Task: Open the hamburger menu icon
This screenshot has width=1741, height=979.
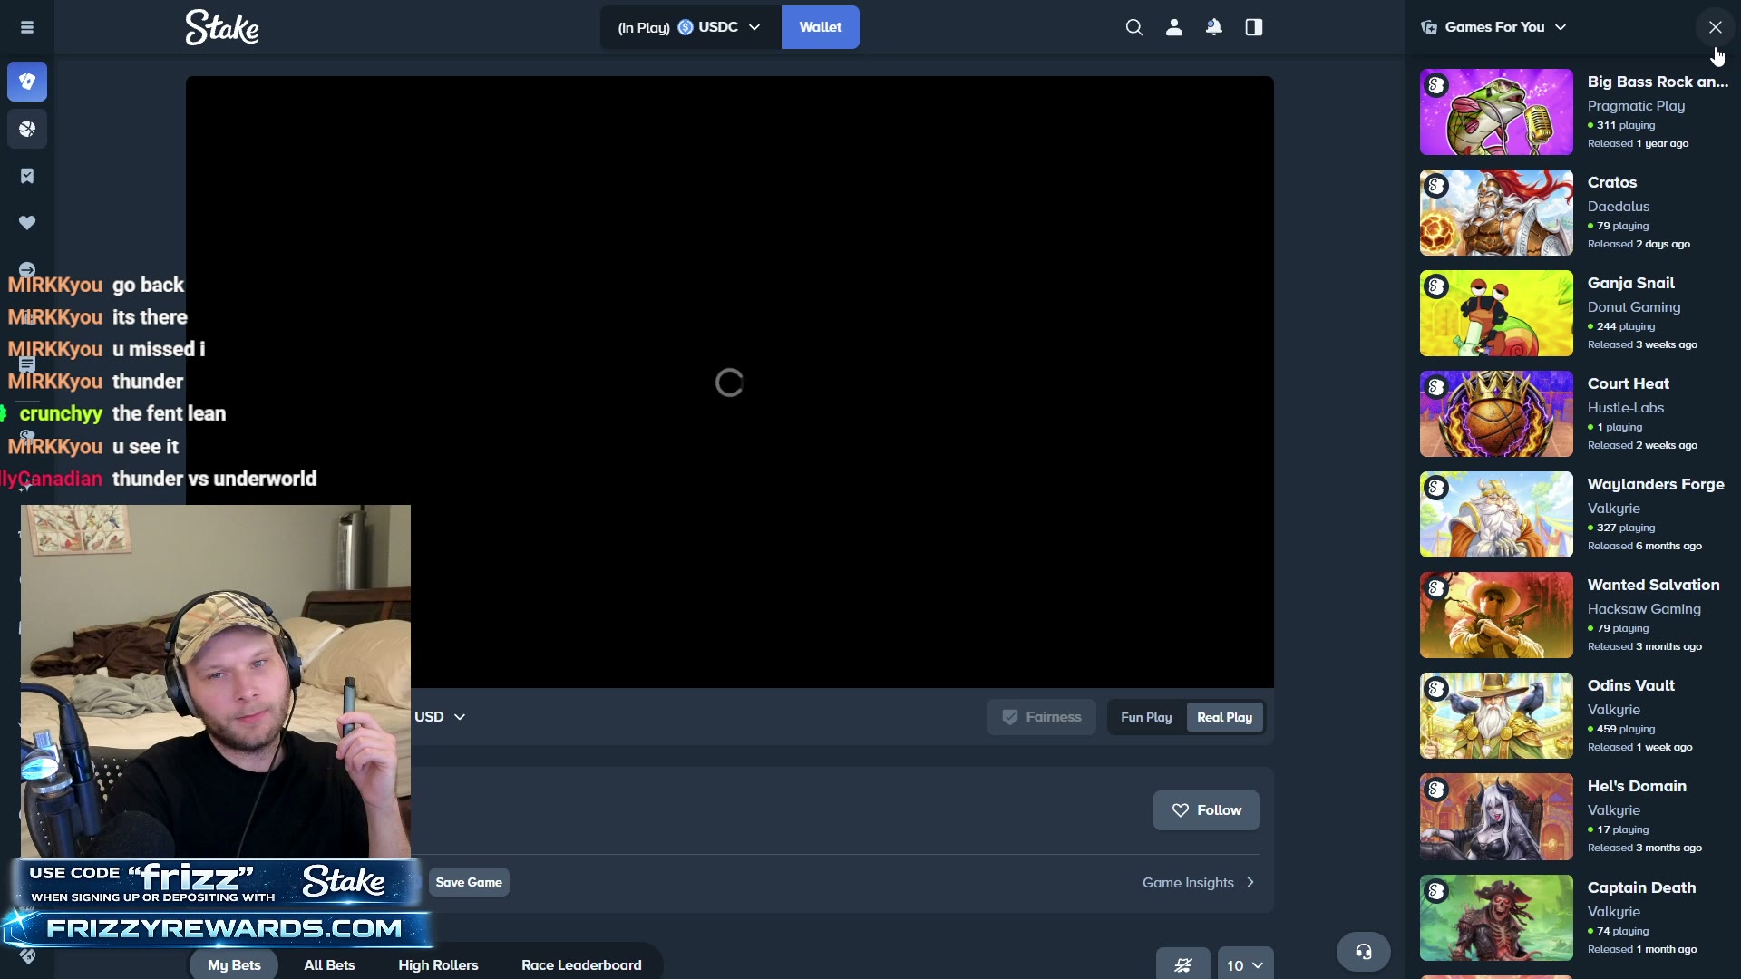Action: tap(27, 27)
